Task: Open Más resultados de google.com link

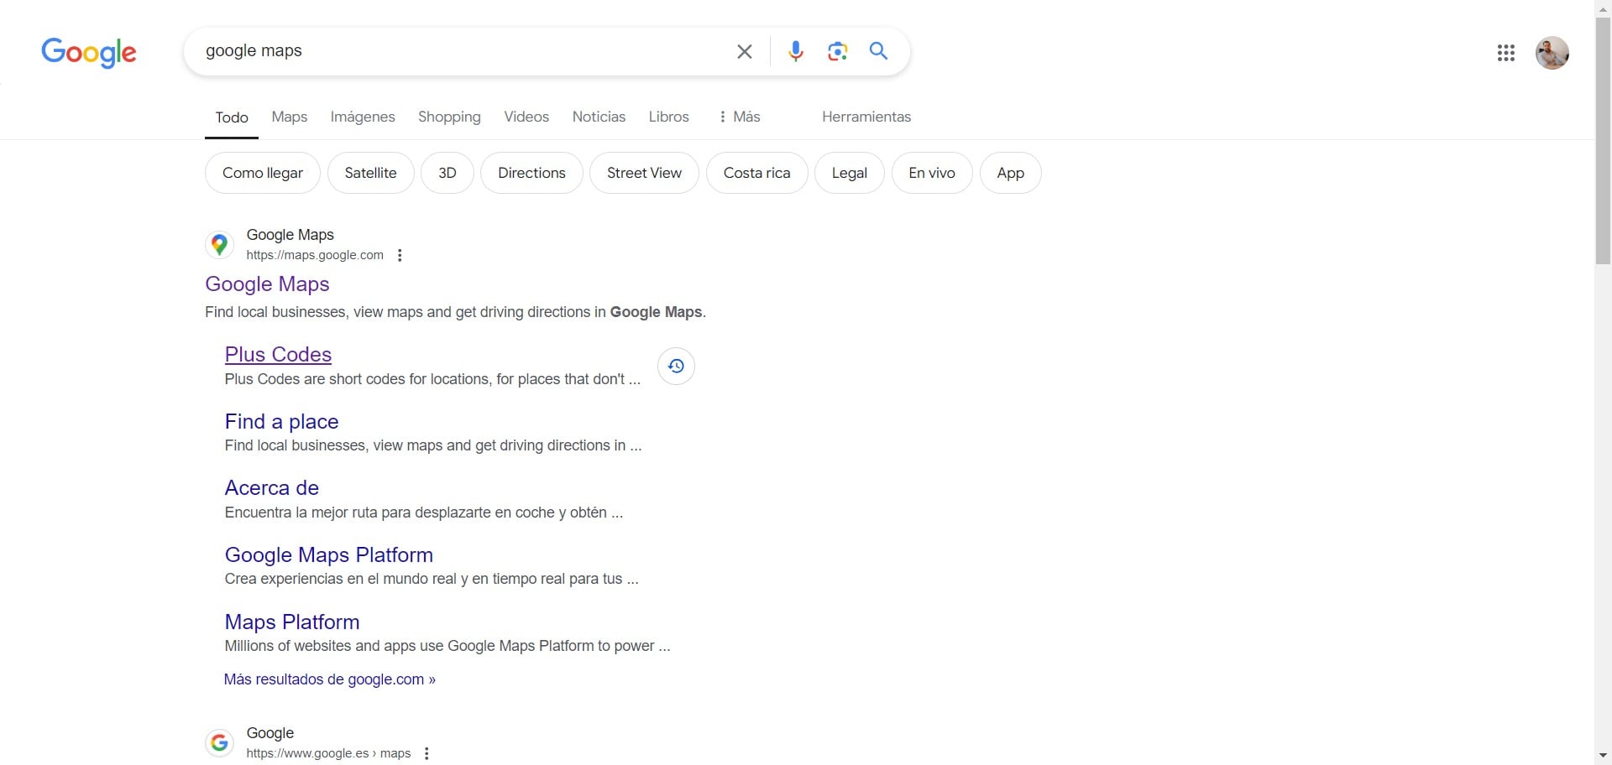Action: 329,679
